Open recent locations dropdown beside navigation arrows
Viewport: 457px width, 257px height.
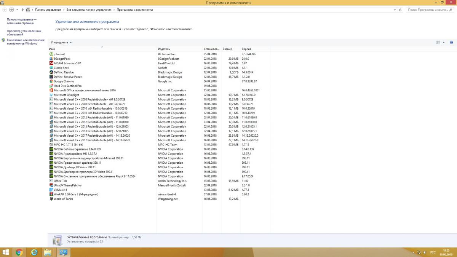[x=17, y=10]
